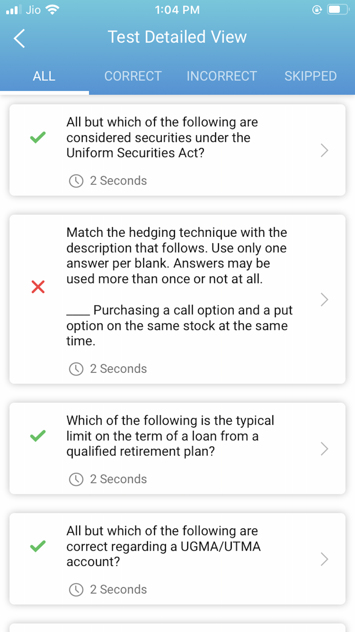The width and height of the screenshot is (355, 632).
Task: Select the ALL tab
Action: [x=44, y=76]
